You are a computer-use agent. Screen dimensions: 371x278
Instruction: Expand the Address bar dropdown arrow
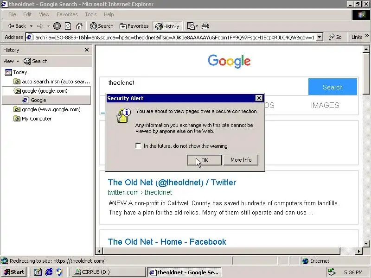[320, 38]
